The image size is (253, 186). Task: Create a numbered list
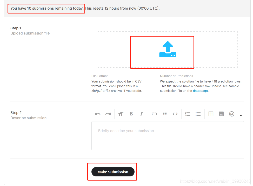click(x=188, y=114)
